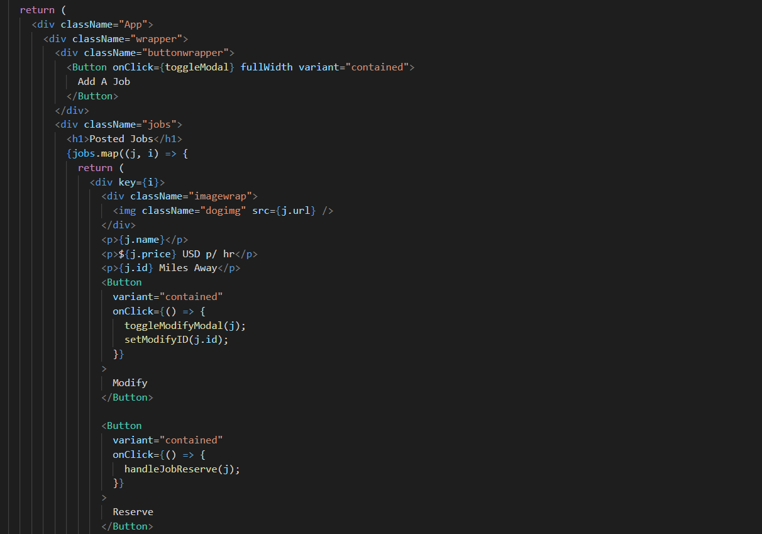
Task: Click the opening <Button tag above toggleModifyModal
Action: click(122, 282)
